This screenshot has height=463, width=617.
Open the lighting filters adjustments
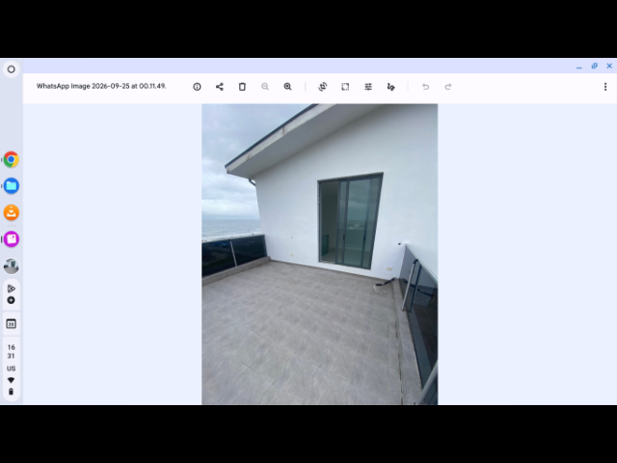[x=368, y=87]
